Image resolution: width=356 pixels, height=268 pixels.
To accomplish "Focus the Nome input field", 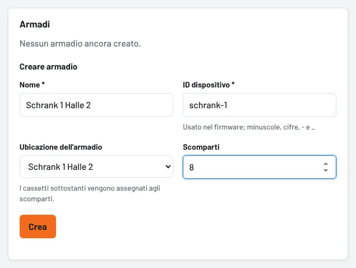I will [x=96, y=105].
